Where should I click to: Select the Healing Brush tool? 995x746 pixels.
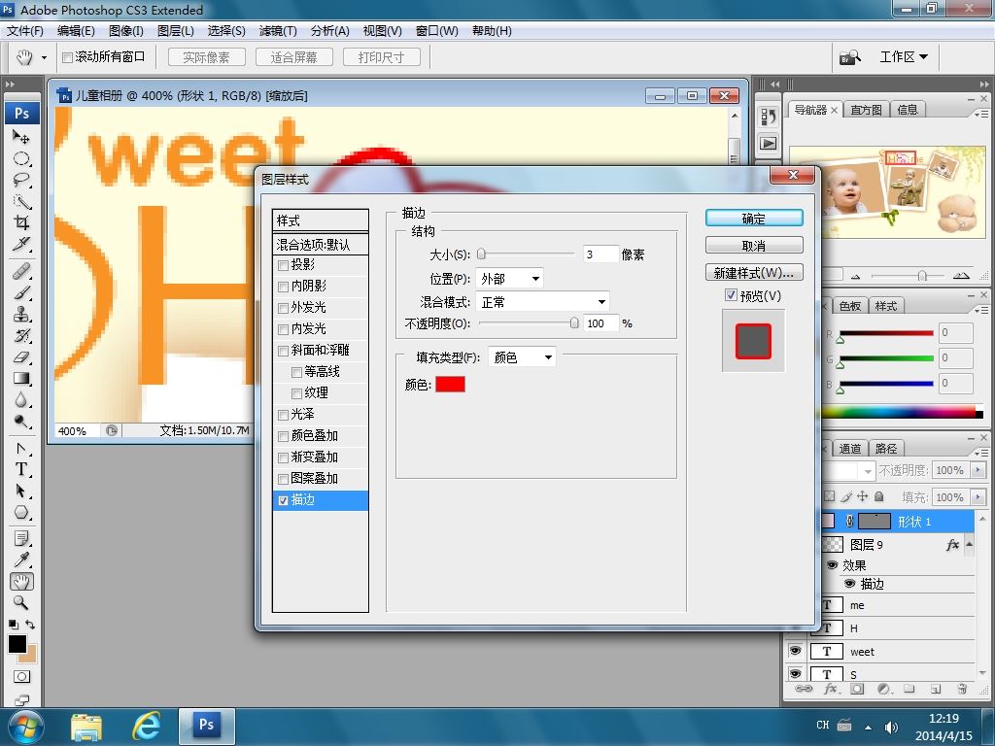(x=21, y=272)
